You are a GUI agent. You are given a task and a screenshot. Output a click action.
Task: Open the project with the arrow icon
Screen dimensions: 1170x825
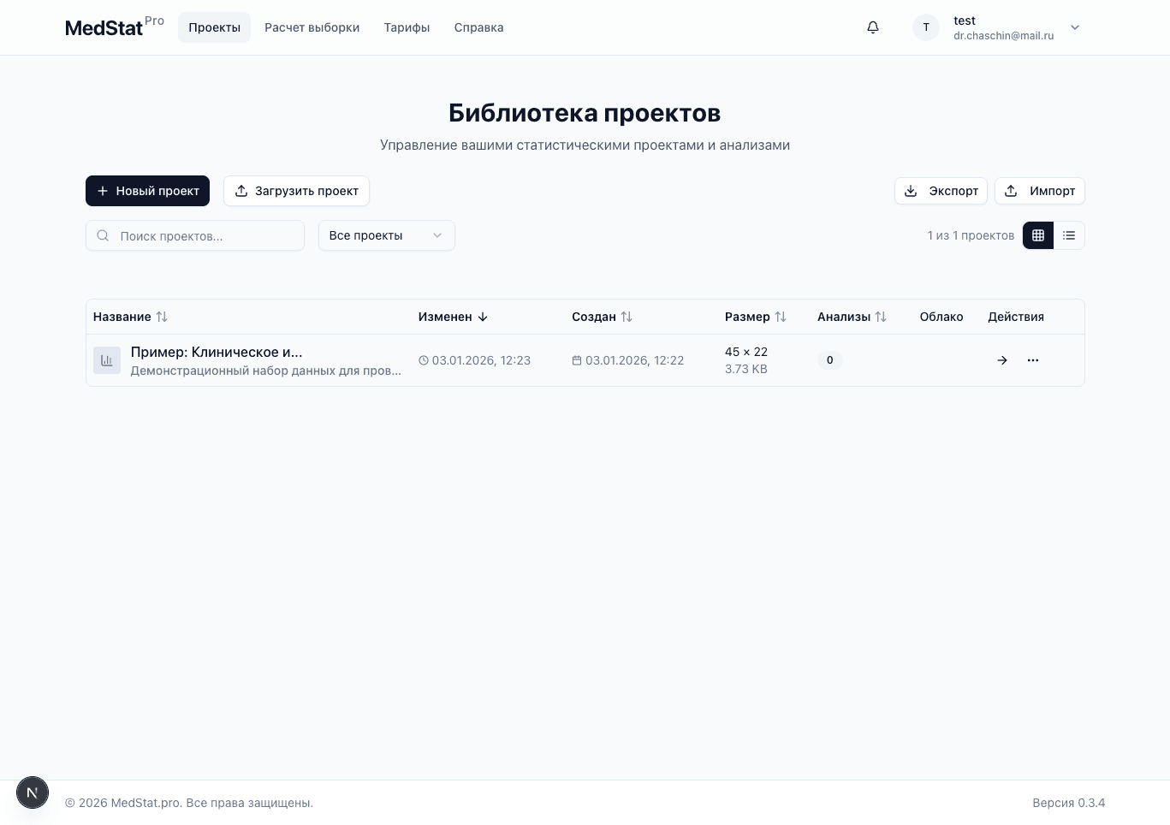(1002, 360)
